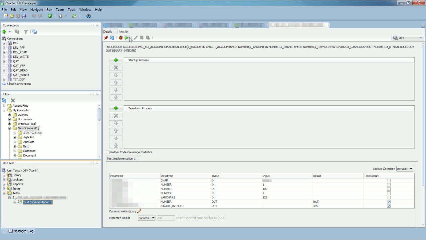Viewport: 426px width, 240px height.
Task: Click the Refresh icon in Details toolbar
Action: pyautogui.click(x=112, y=38)
